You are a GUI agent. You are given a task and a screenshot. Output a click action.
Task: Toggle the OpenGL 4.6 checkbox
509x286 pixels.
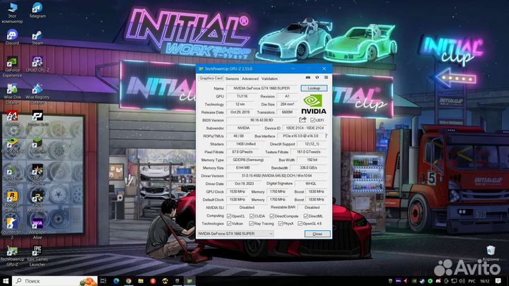point(300,224)
